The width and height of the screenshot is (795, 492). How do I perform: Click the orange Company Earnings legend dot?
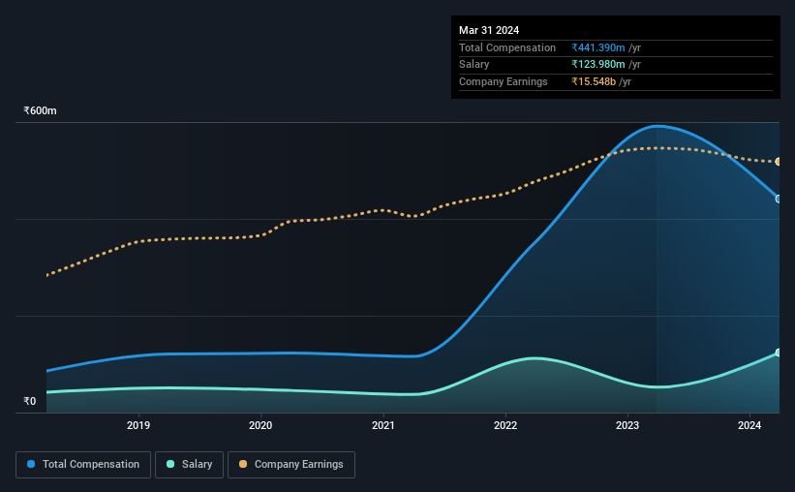(243, 464)
